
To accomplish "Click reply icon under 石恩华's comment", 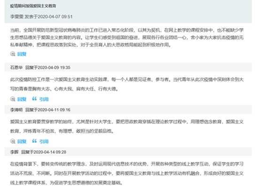I will coord(13,99).
